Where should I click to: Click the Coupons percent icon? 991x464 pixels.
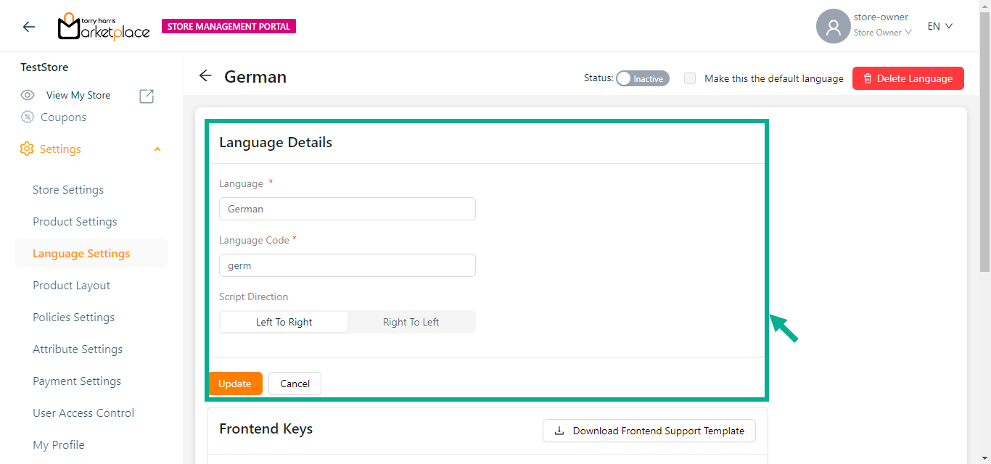tap(28, 117)
